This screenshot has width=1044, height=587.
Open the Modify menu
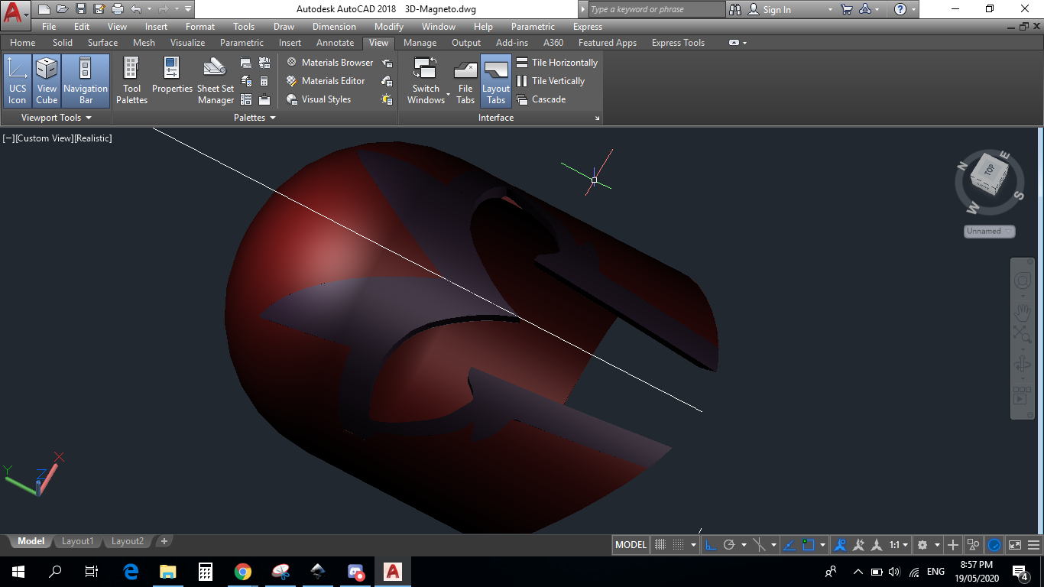(x=389, y=27)
